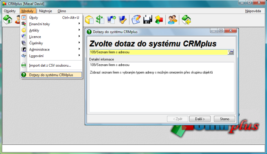Click the Storno button
This screenshot has height=154, width=267.
coord(224,119)
